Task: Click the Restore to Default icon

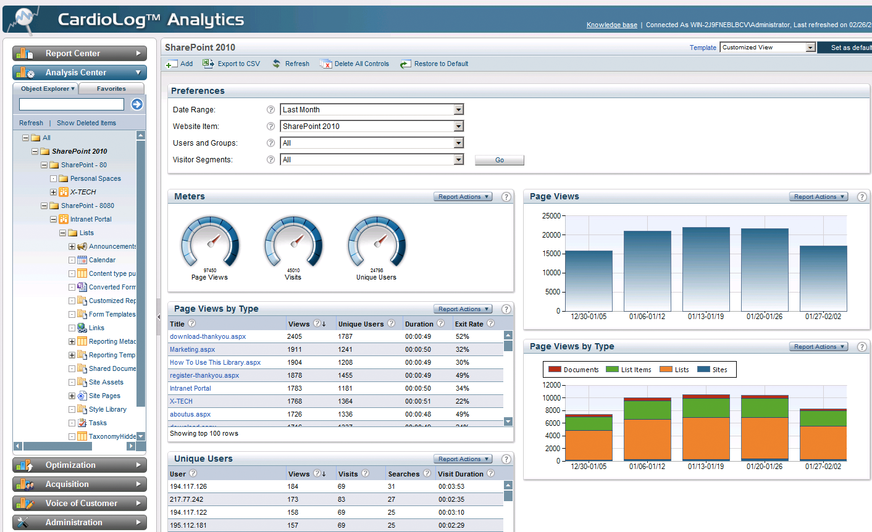Action: point(405,64)
